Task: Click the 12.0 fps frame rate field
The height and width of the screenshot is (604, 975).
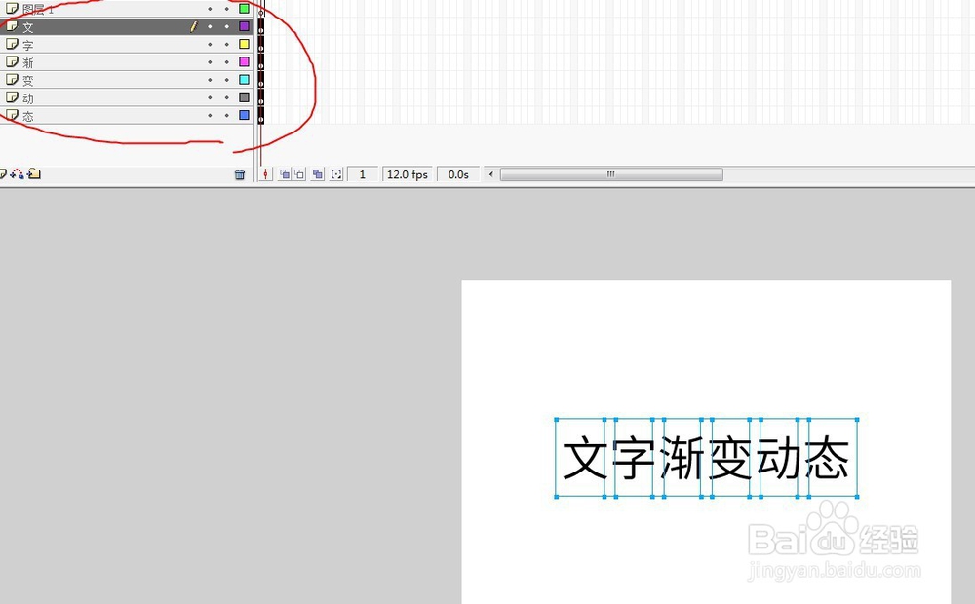Action: point(407,174)
